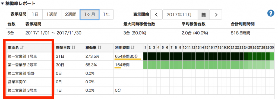Click the 3台 (60.0%) maximum concurrent value
278x99 pixels.
(x=135, y=33)
